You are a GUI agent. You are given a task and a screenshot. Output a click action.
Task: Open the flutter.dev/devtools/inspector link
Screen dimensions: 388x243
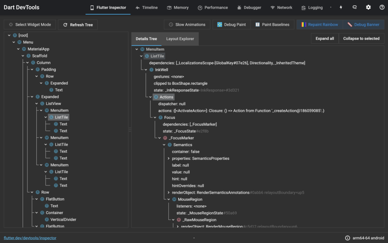(x=30, y=238)
